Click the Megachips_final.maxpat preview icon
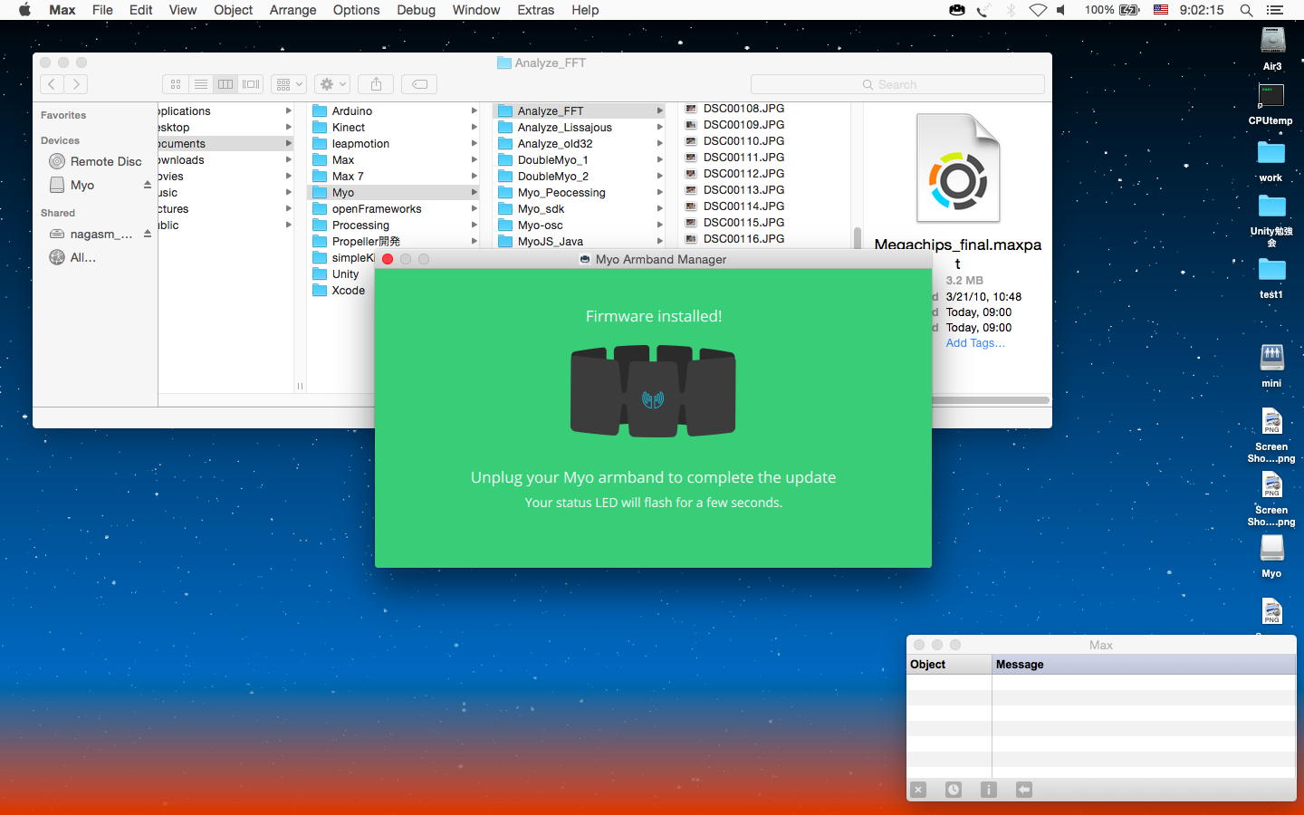Image resolution: width=1304 pixels, height=815 pixels. click(958, 168)
